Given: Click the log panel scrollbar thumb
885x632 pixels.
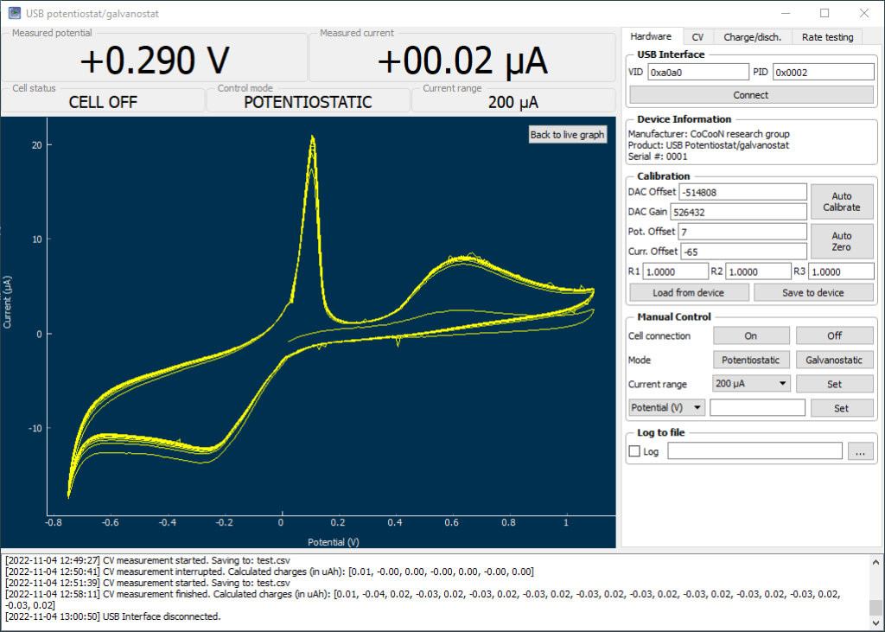Looking at the screenshot, I should [875, 607].
